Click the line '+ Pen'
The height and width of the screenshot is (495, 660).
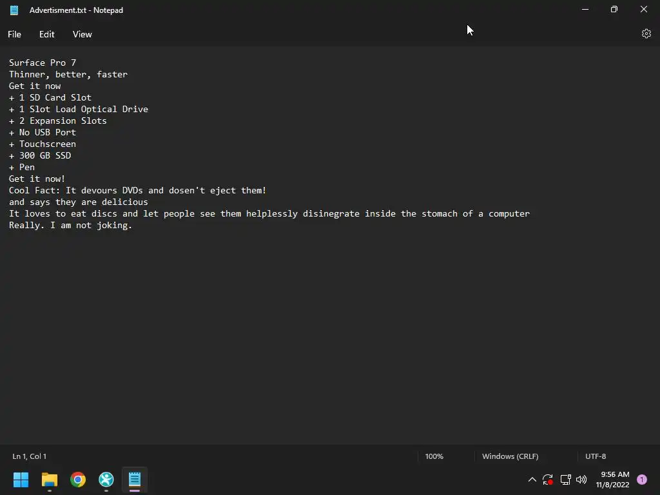coord(22,167)
